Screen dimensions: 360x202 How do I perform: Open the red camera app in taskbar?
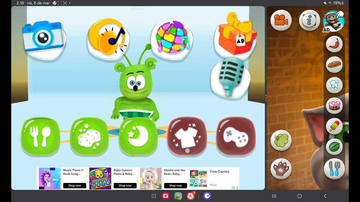tap(166, 196)
